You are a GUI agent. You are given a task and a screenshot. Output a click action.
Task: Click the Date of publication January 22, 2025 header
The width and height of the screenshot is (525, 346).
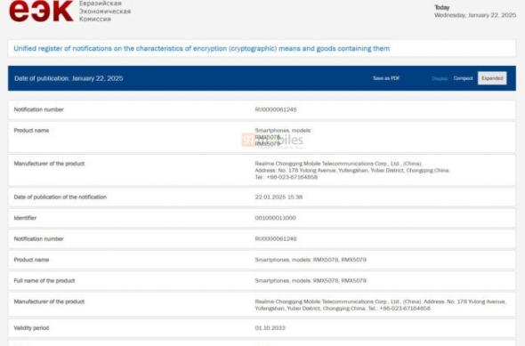69,78
